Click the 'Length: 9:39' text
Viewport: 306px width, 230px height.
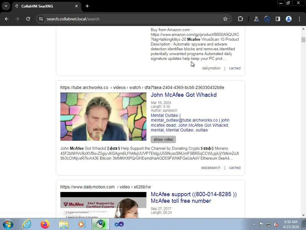pyautogui.click(x=160, y=107)
